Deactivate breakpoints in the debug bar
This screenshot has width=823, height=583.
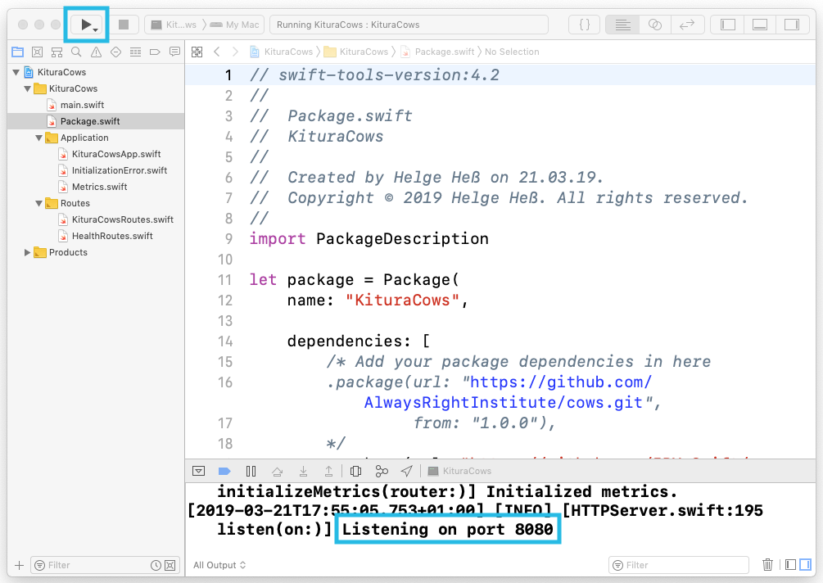(x=224, y=471)
